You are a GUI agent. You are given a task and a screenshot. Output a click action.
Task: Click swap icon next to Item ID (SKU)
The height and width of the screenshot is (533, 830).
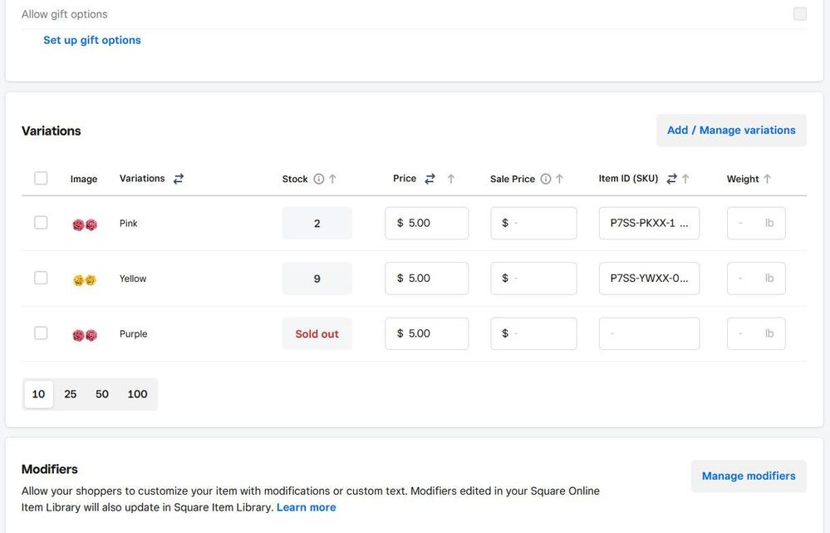671,179
